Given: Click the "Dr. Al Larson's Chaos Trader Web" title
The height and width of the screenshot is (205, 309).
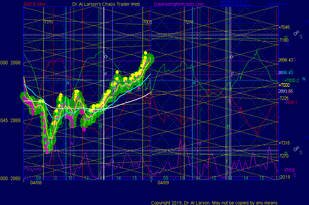Looking at the screenshot, I should click(106, 4).
